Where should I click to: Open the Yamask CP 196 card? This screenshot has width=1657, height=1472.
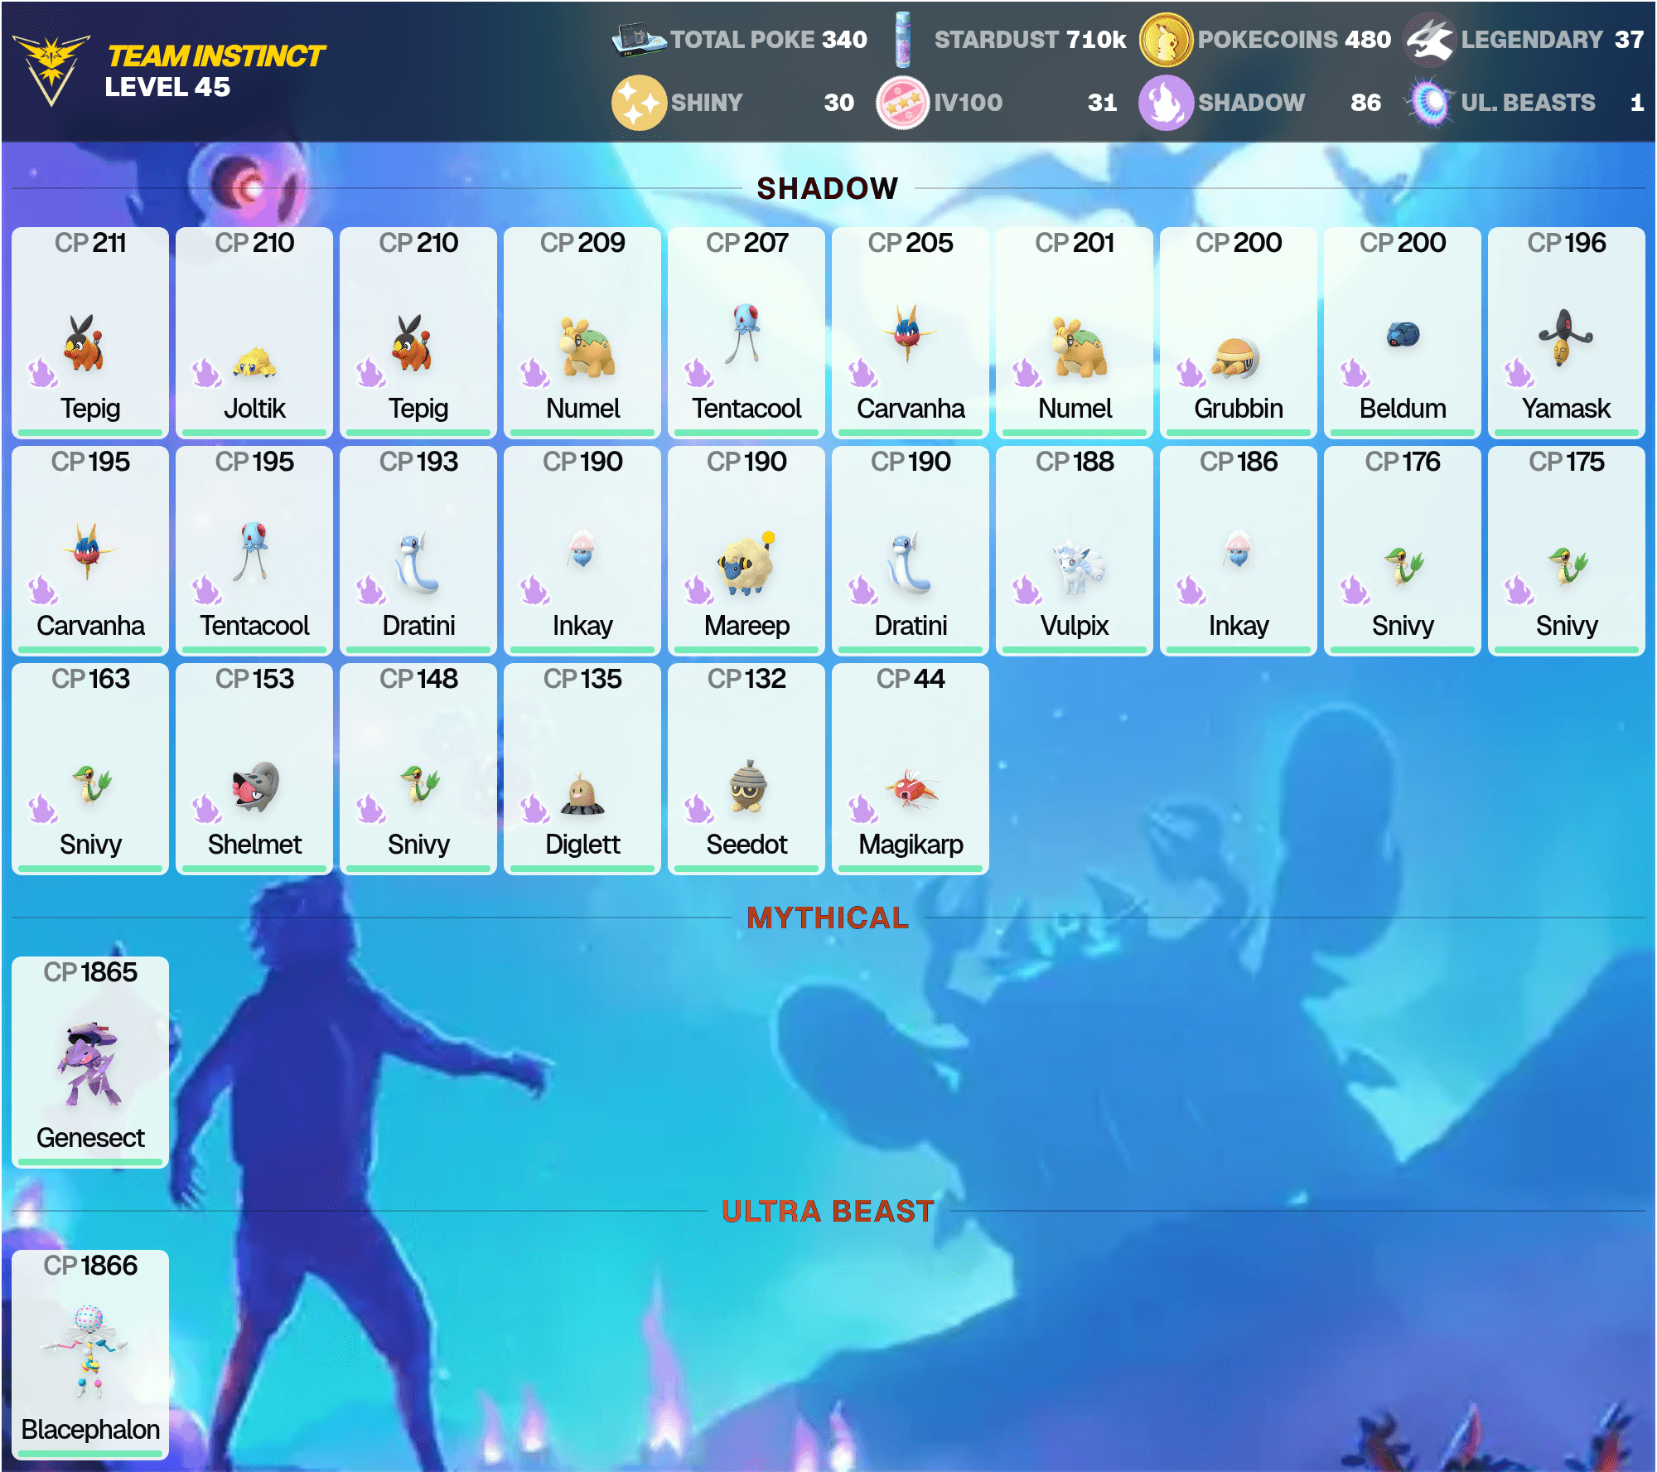(x=1567, y=332)
